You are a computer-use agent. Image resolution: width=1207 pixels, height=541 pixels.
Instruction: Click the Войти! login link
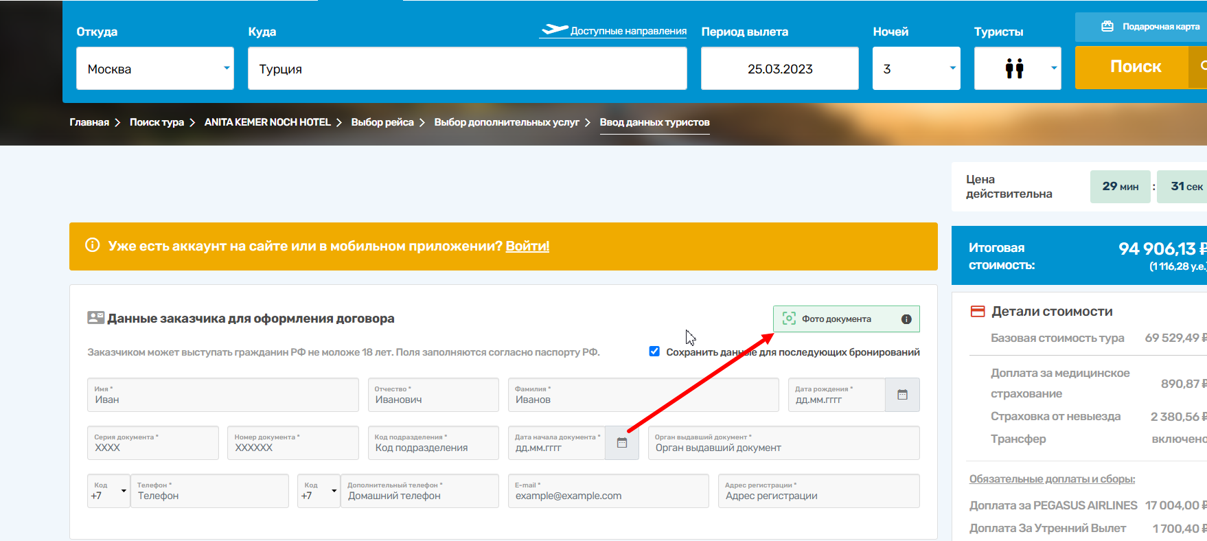[x=527, y=246]
